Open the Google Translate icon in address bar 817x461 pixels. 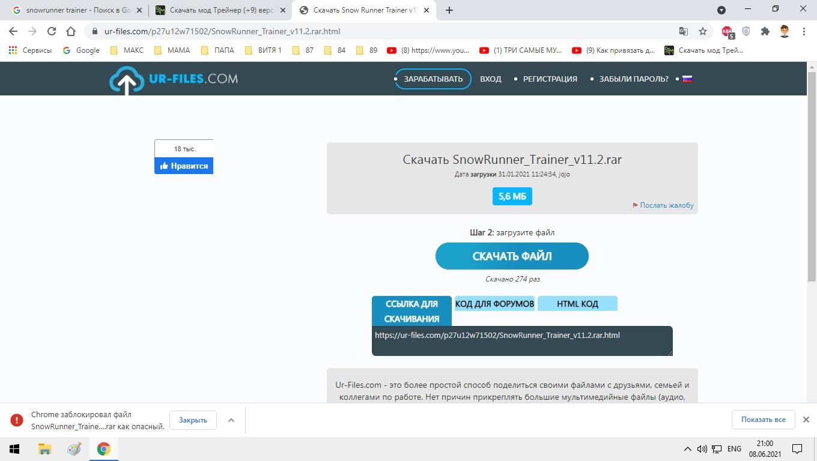pos(684,31)
